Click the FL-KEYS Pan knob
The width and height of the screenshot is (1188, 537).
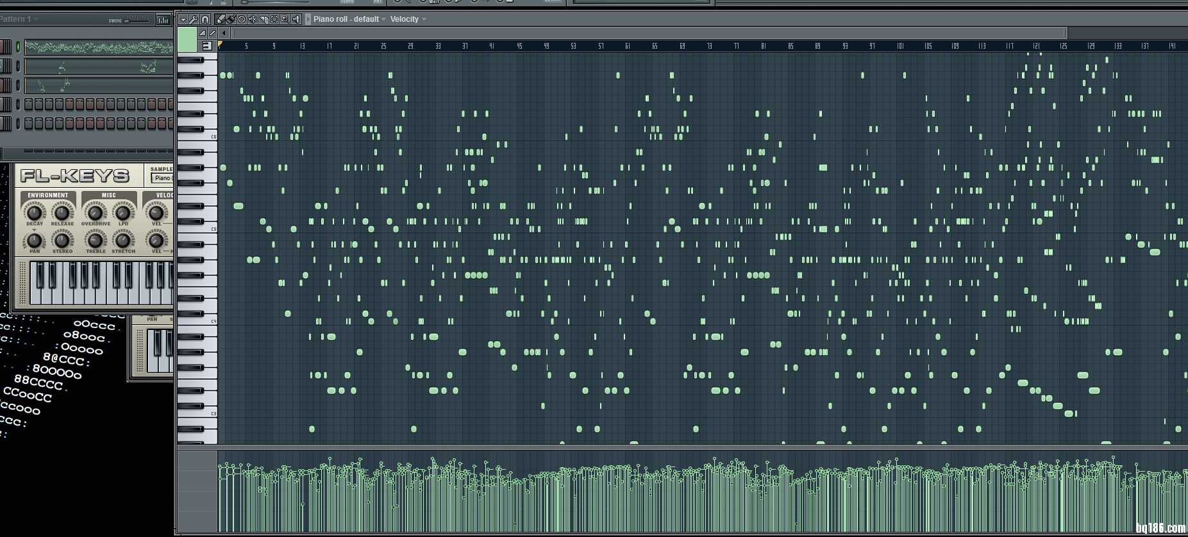(35, 240)
